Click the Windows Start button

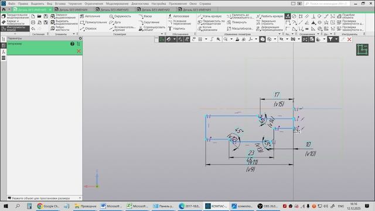click(6, 206)
